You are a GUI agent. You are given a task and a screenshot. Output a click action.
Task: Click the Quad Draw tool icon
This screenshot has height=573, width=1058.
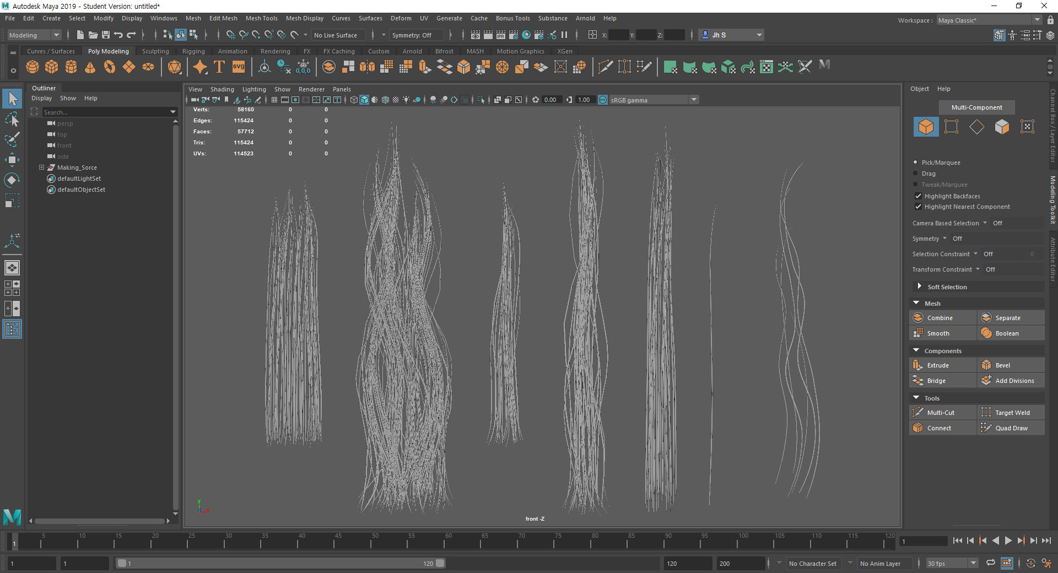986,428
